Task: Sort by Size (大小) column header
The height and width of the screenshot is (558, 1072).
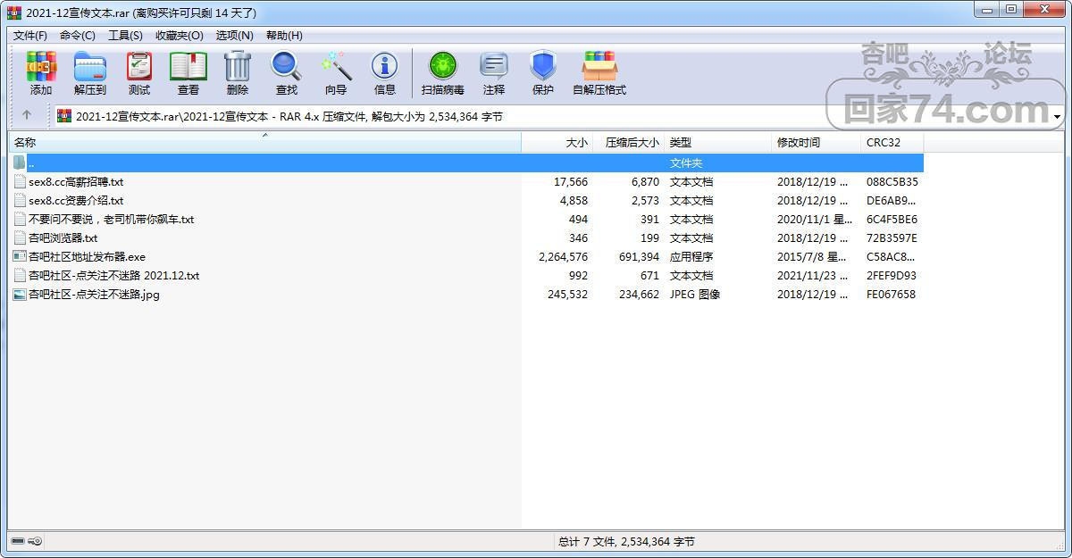Action: (x=557, y=142)
